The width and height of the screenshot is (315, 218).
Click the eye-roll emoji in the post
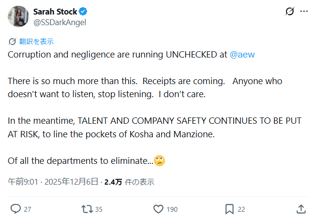click(159, 161)
